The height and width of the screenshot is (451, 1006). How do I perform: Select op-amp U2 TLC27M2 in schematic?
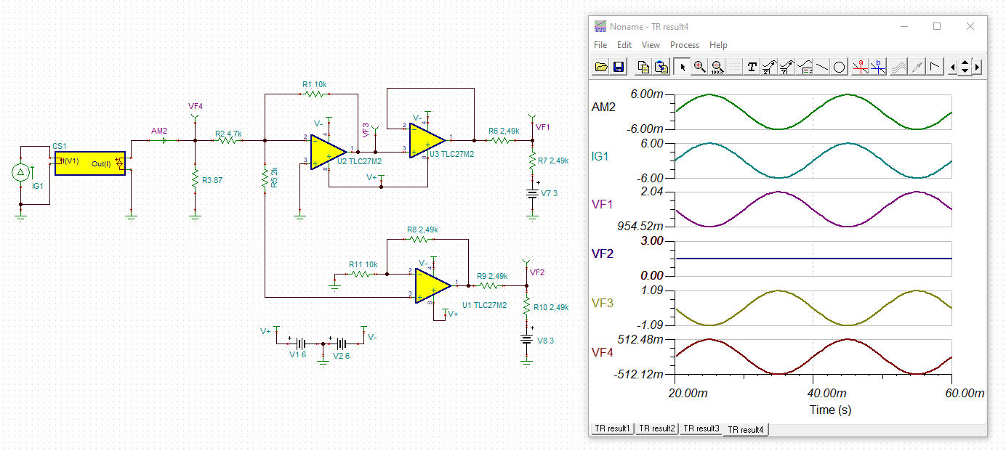(x=328, y=152)
